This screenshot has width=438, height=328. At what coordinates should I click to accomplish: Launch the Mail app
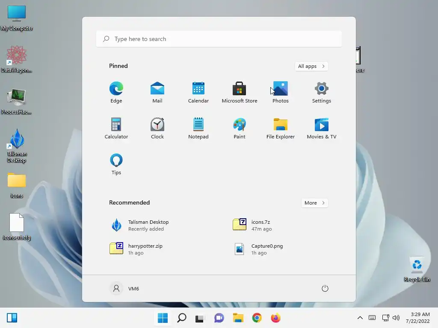click(157, 92)
